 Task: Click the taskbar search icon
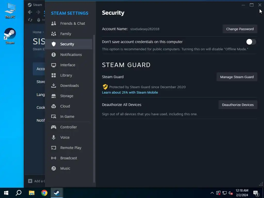point(19,193)
